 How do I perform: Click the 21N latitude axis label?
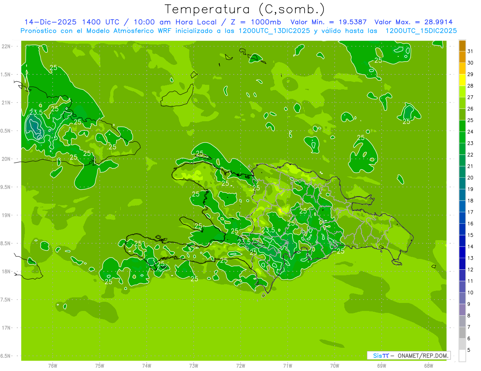point(7,103)
